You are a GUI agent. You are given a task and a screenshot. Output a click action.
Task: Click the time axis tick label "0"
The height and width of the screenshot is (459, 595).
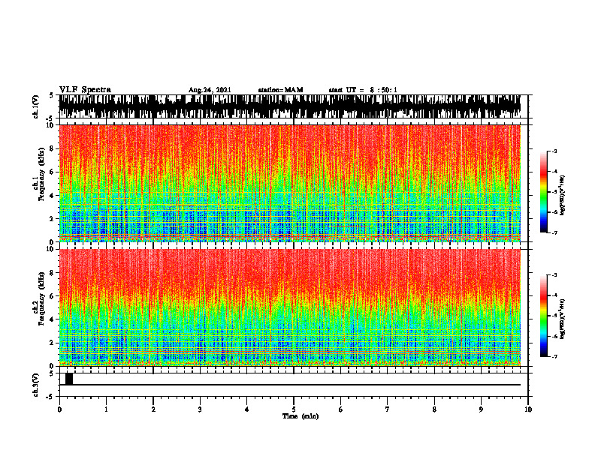[x=59, y=409]
